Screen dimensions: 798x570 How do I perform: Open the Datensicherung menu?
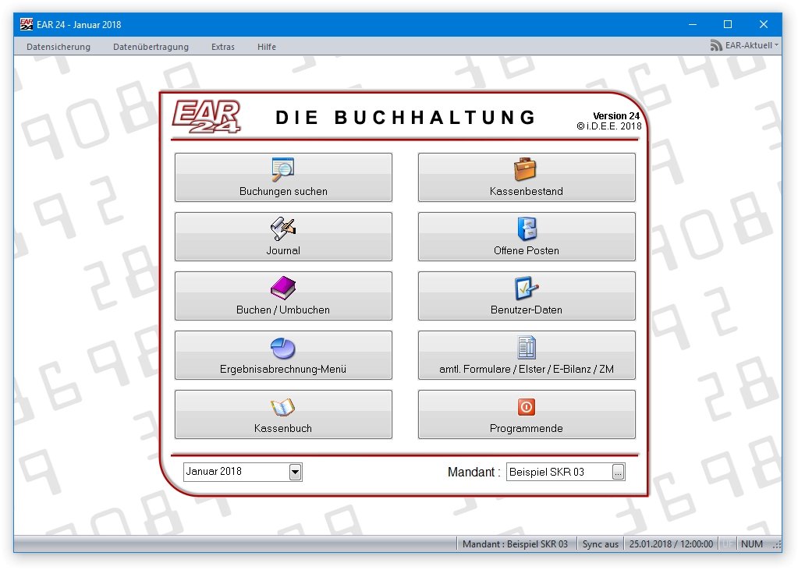[x=59, y=47]
